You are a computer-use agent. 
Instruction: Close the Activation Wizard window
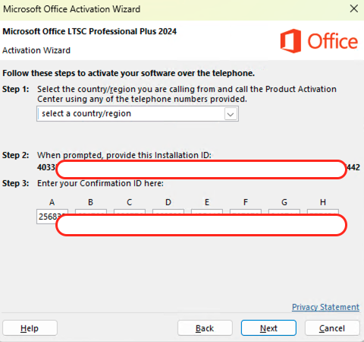tap(354, 8)
